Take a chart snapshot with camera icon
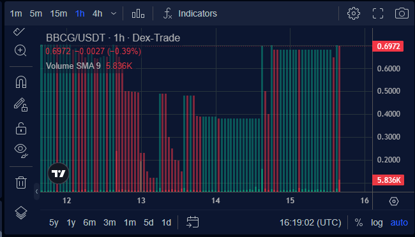 coord(402,13)
